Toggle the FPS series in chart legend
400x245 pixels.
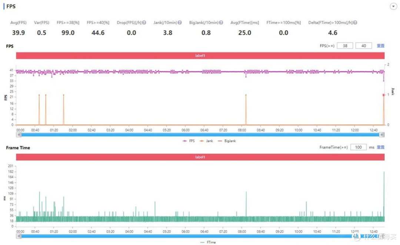[189, 141]
